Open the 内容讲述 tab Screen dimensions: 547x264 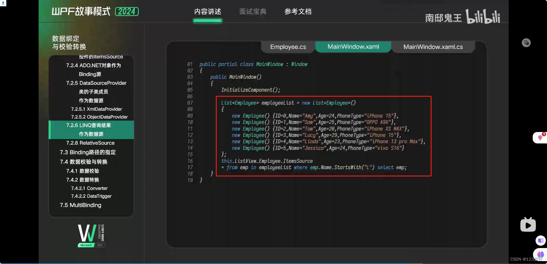208,11
